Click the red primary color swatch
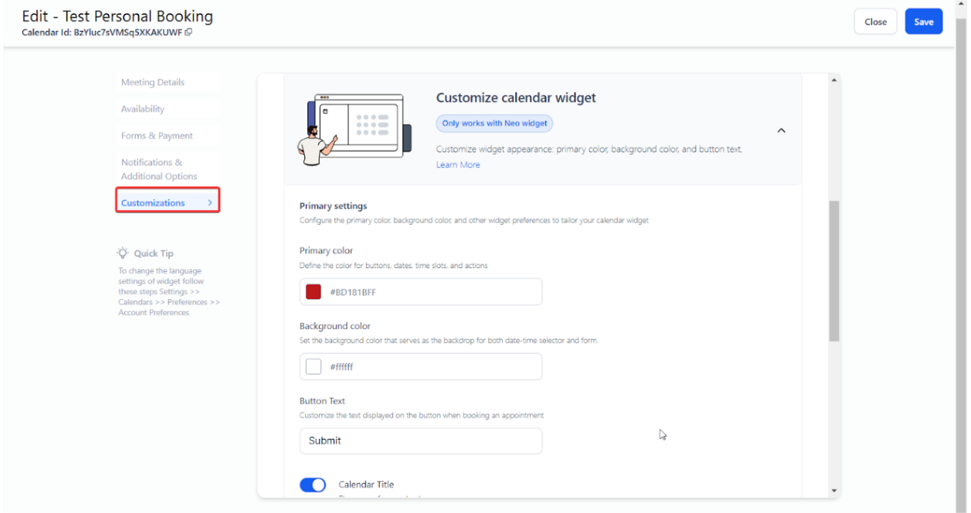Image resolution: width=971 pixels, height=513 pixels. [x=314, y=292]
